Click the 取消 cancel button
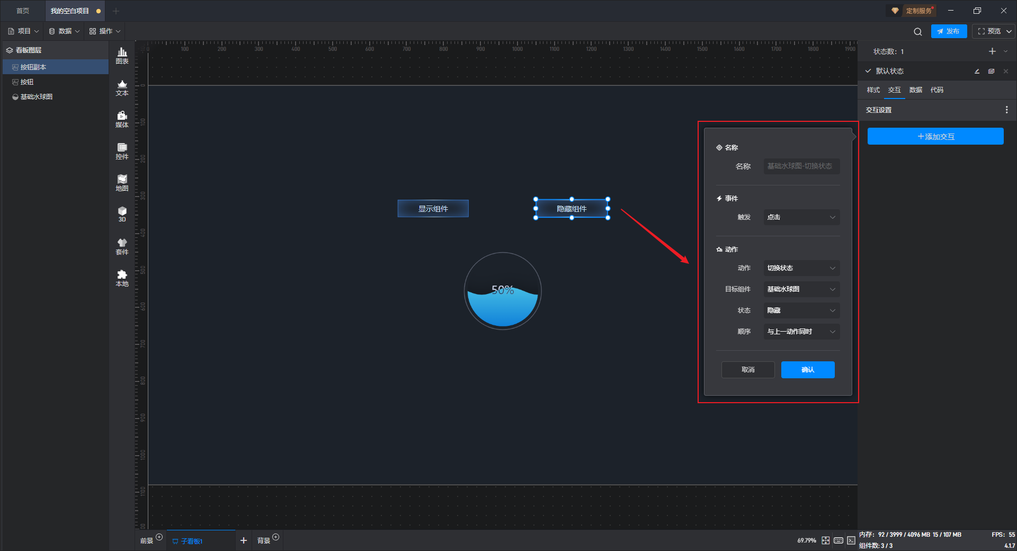 (748, 370)
